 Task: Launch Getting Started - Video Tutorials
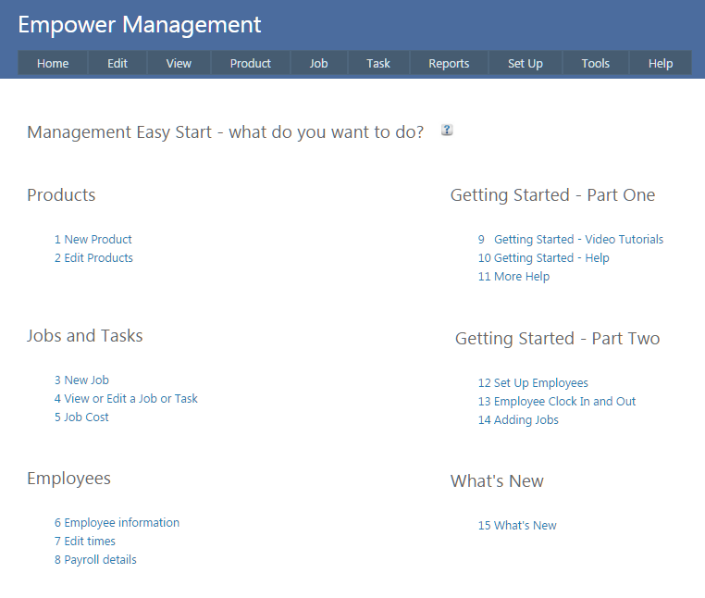(571, 239)
